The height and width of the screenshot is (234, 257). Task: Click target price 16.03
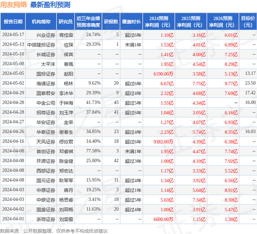click(250, 132)
